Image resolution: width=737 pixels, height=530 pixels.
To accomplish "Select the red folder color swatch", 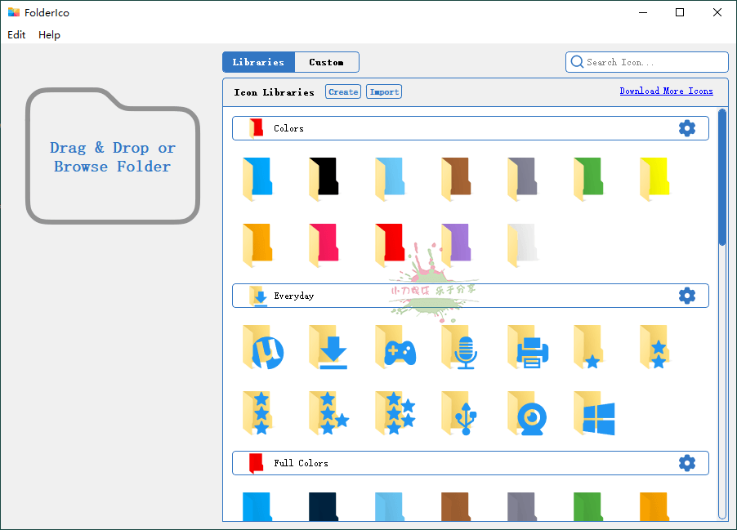I will pos(390,243).
